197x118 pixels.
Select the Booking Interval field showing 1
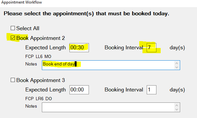[x=152, y=90]
